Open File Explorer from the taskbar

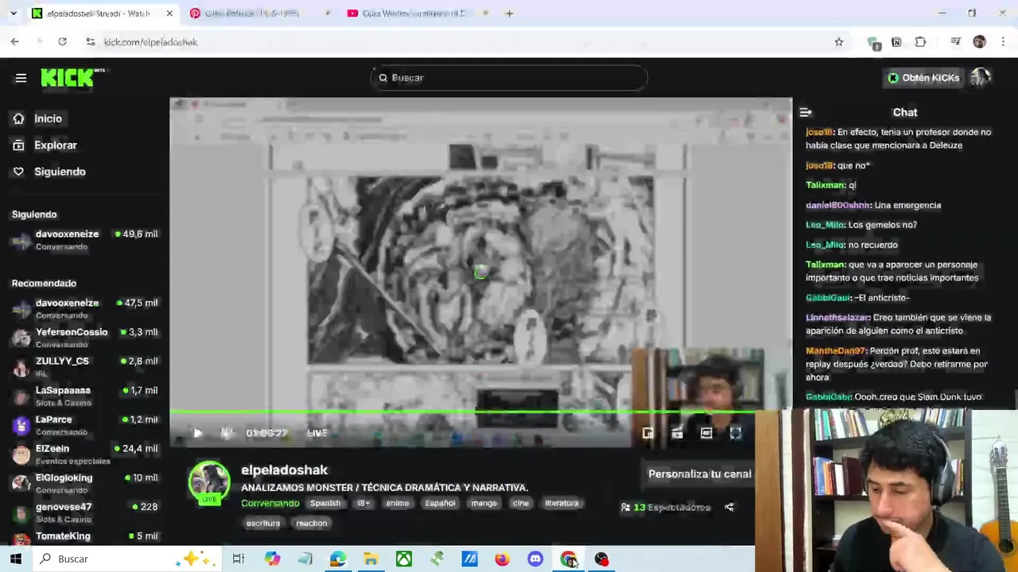[x=371, y=559]
